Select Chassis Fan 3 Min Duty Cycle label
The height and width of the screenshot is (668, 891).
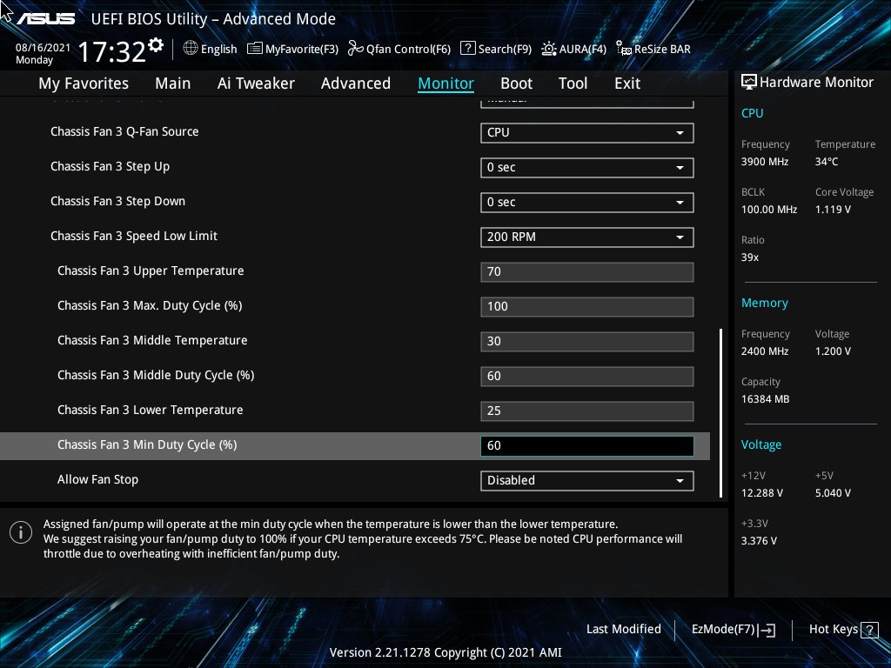click(x=147, y=444)
